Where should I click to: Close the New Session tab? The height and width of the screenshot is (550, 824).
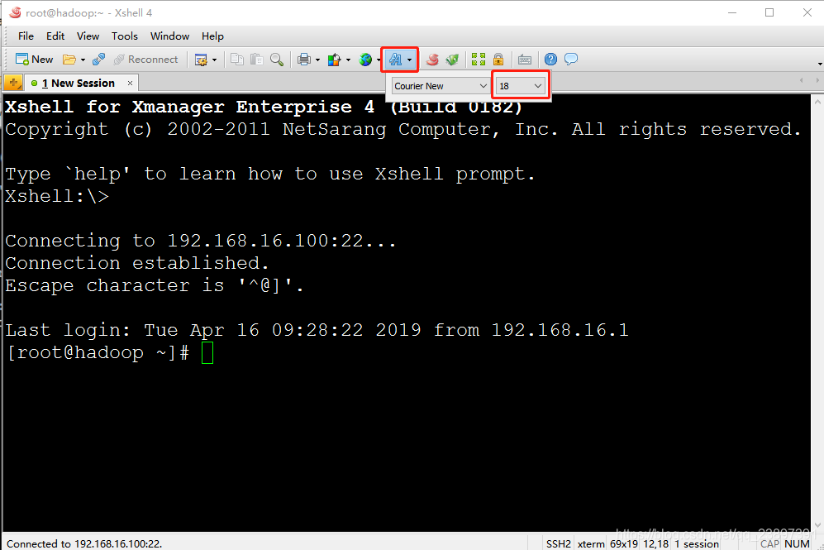tap(130, 83)
